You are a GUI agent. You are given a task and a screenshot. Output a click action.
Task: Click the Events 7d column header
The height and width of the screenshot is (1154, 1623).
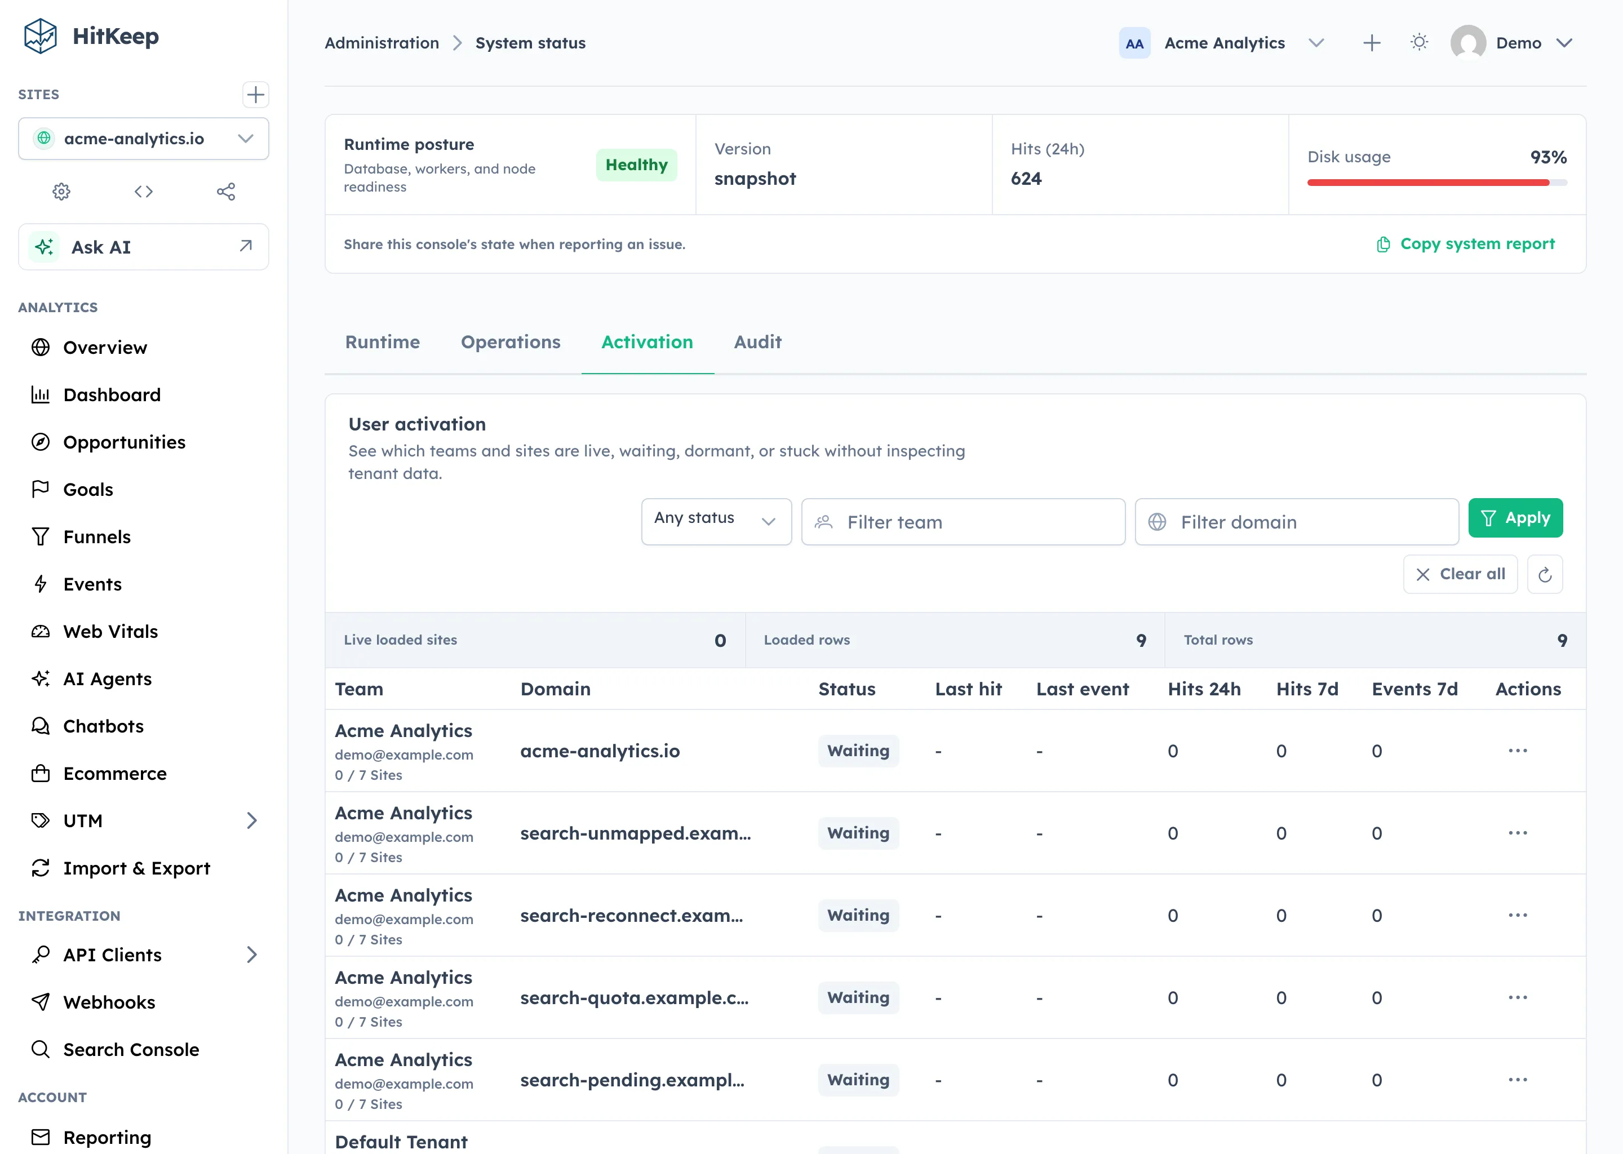1414,689
